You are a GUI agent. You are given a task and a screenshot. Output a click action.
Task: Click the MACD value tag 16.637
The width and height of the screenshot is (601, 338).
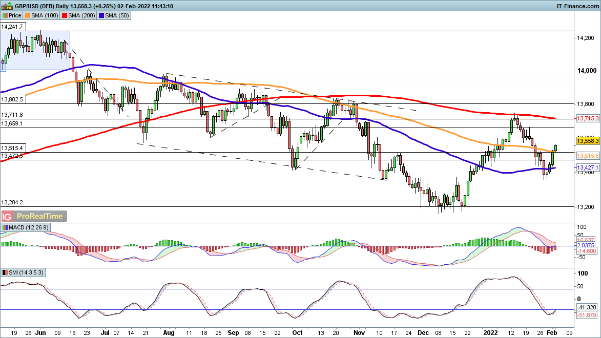click(586, 240)
